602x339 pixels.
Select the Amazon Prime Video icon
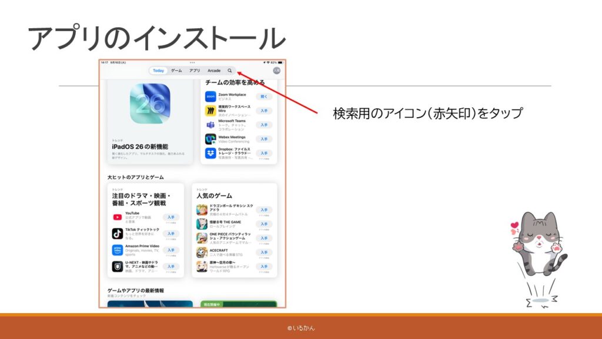118,250
